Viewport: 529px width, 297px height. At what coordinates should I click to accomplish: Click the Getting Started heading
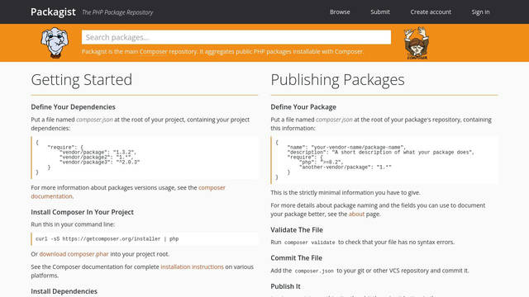tap(82, 80)
